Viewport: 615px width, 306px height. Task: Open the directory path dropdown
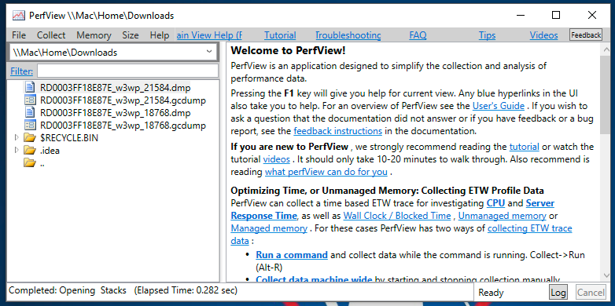[209, 52]
